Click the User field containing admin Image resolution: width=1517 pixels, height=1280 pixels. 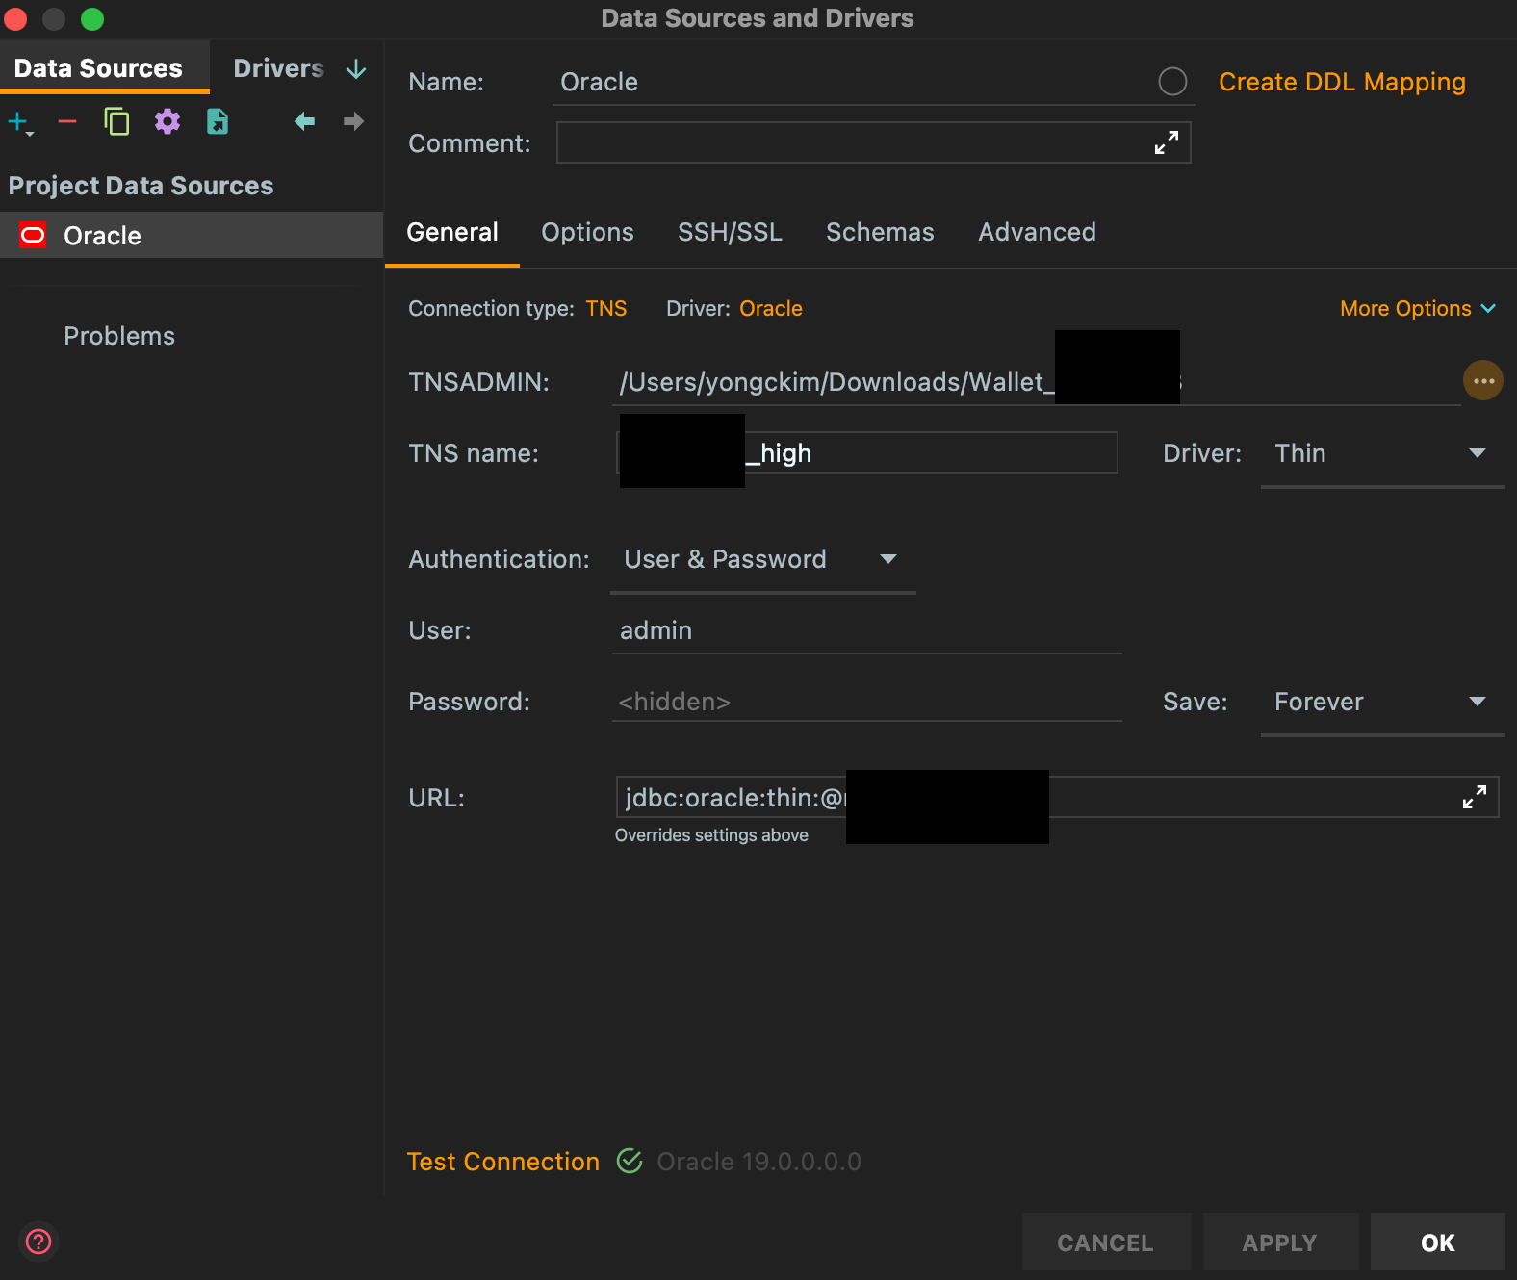coord(866,630)
